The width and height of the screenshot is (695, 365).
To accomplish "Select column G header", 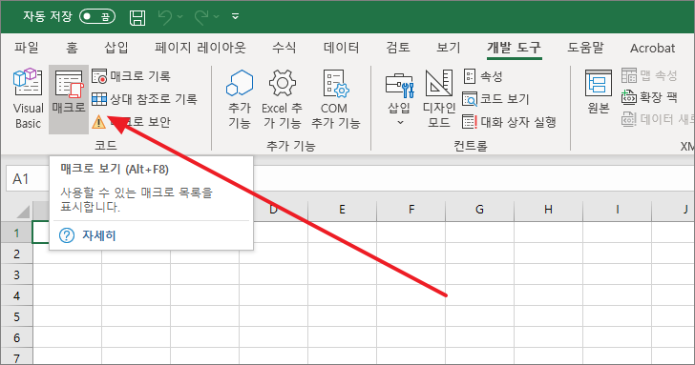I will [x=479, y=210].
